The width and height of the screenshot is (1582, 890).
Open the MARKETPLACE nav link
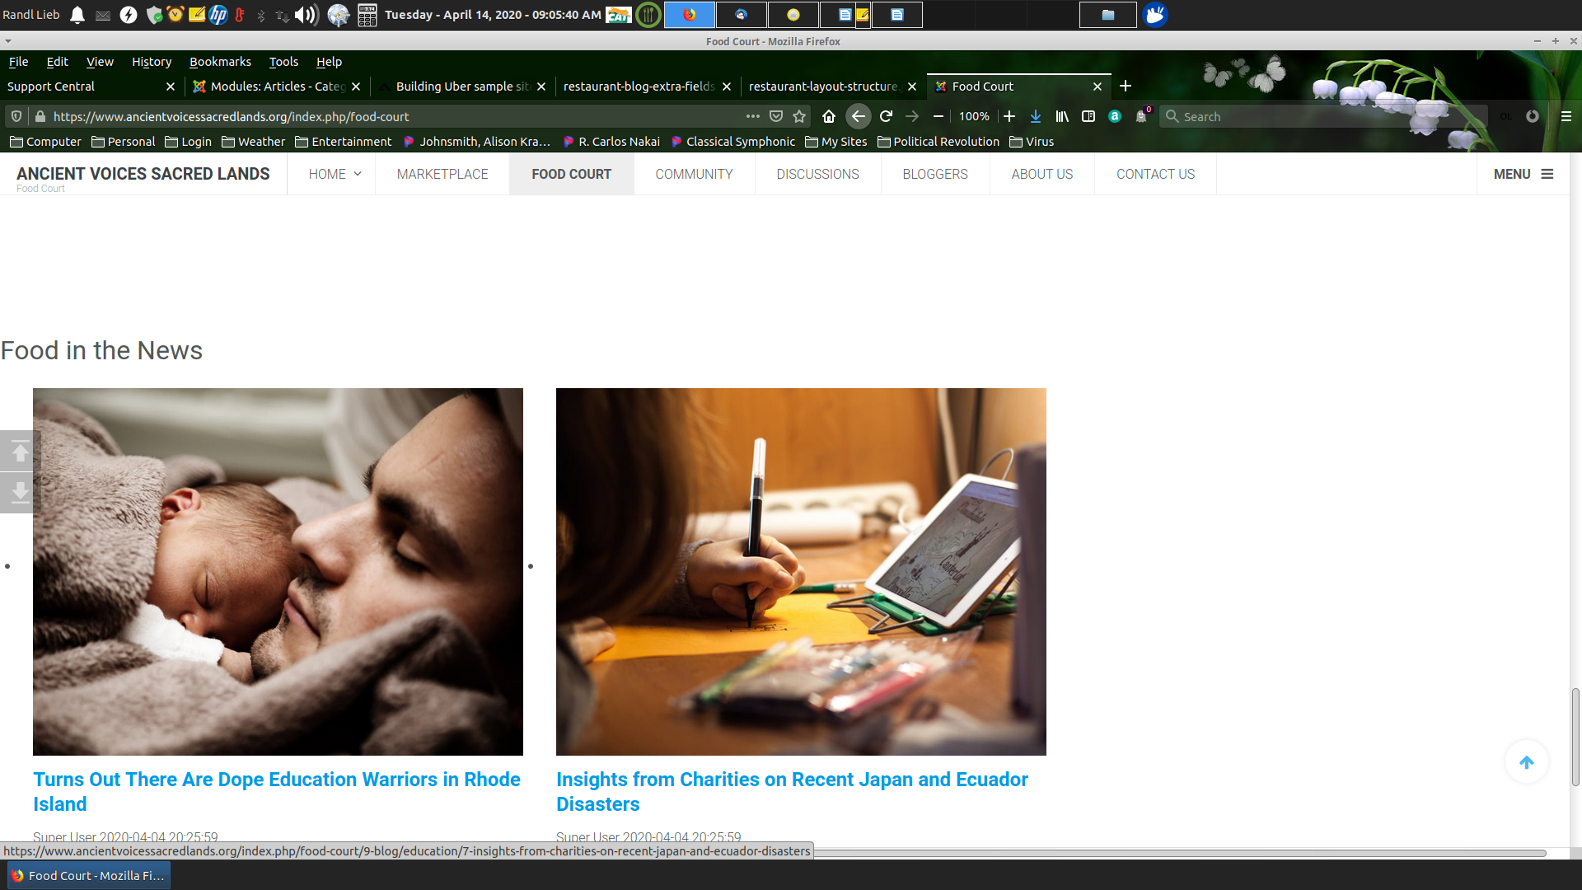point(442,174)
